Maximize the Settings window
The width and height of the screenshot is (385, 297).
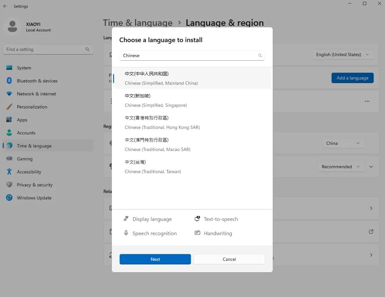(365, 4)
